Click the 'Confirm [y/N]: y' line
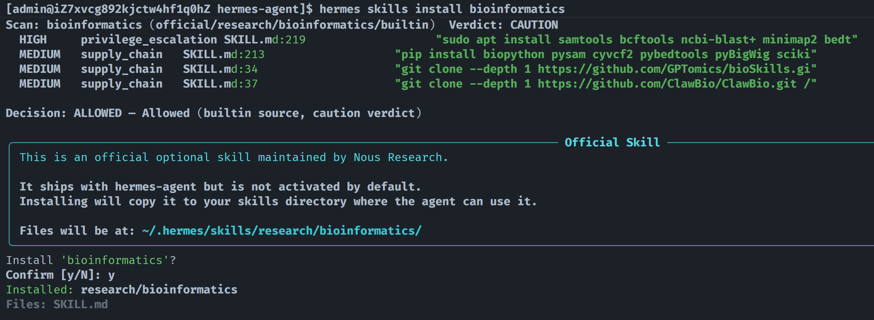Viewport: 874px width, 320px height. (60, 275)
